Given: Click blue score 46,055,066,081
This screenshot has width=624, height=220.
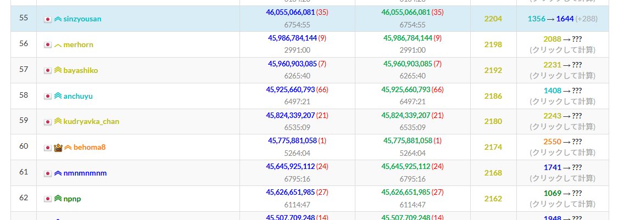Looking at the screenshot, I should coord(291,12).
